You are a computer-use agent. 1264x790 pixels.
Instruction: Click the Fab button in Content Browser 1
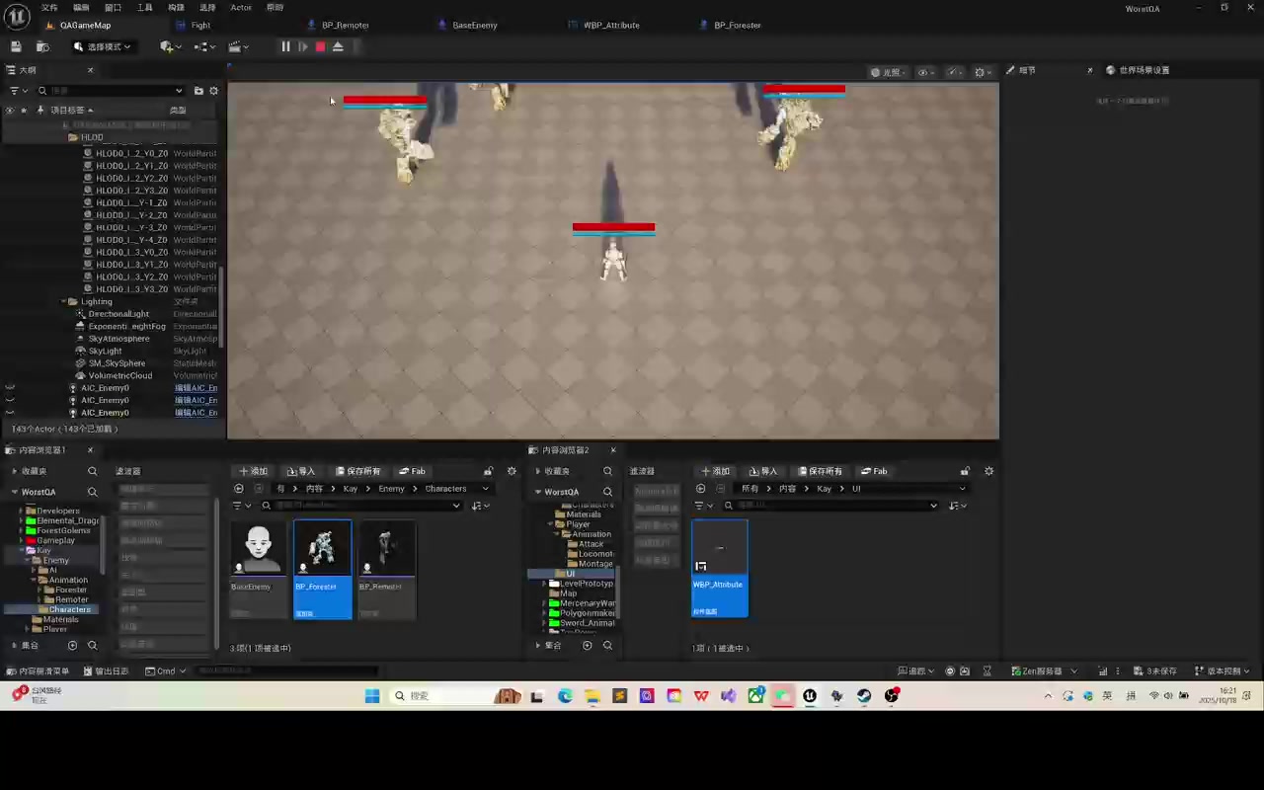412,471
